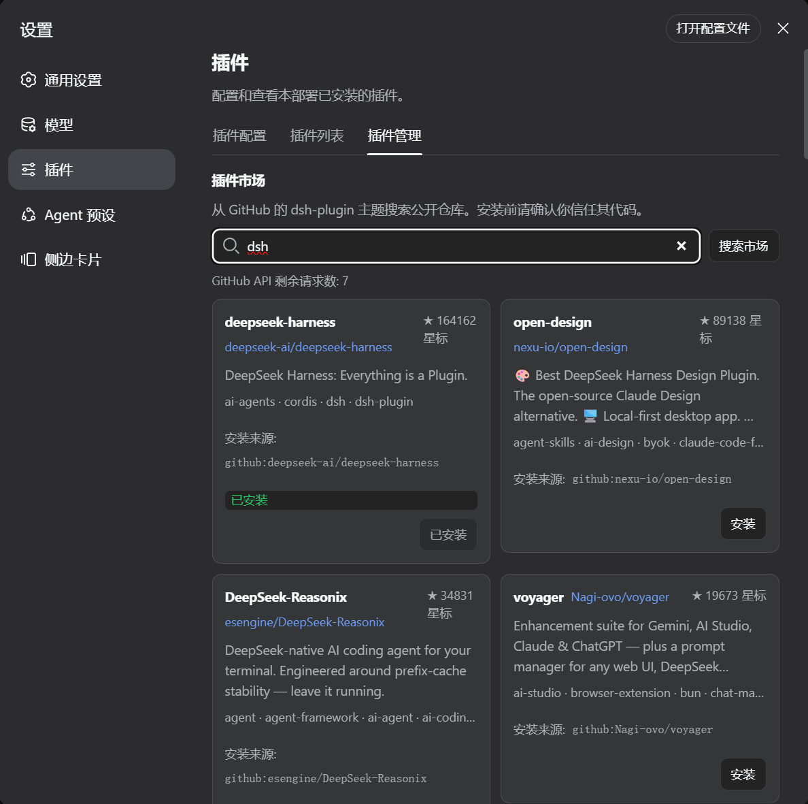Click the voyager card title
The image size is (808, 804).
539,597
